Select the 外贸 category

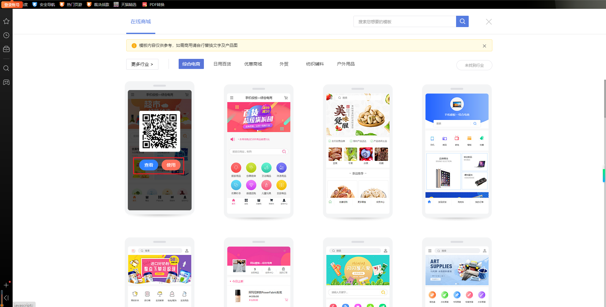[x=284, y=64]
